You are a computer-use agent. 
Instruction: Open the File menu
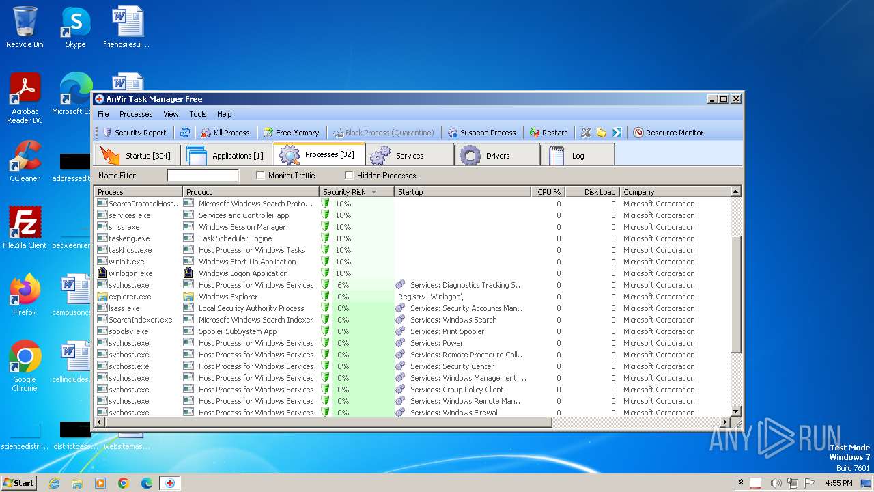[103, 114]
